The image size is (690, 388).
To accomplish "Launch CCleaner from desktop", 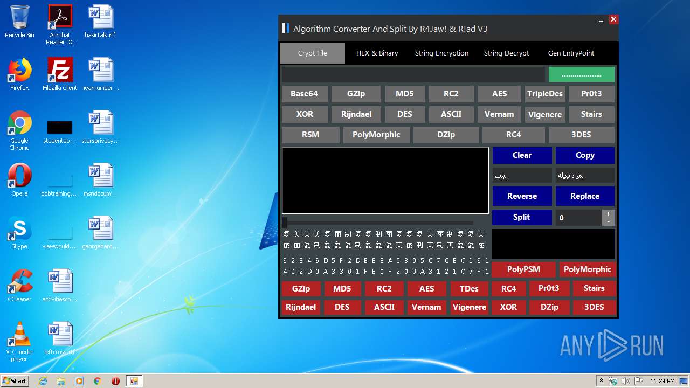I will coord(19,286).
